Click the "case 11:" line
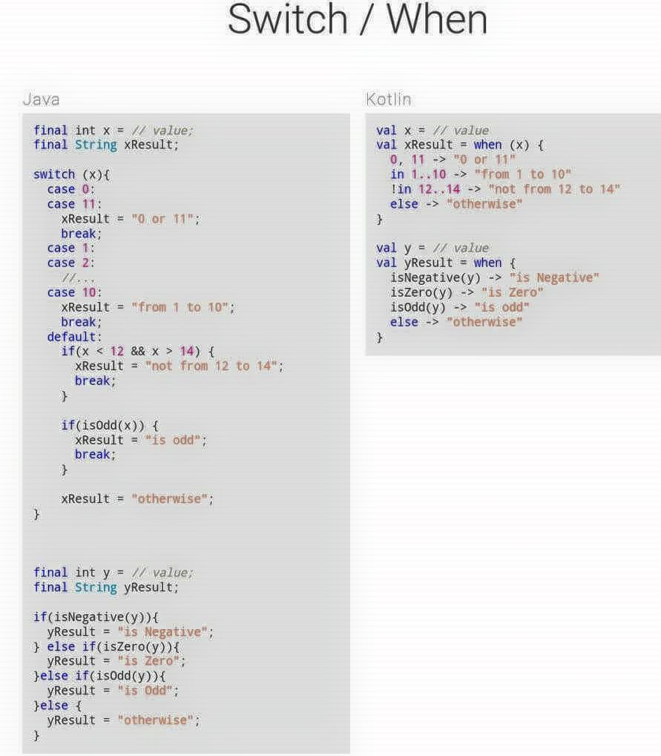 [74, 204]
